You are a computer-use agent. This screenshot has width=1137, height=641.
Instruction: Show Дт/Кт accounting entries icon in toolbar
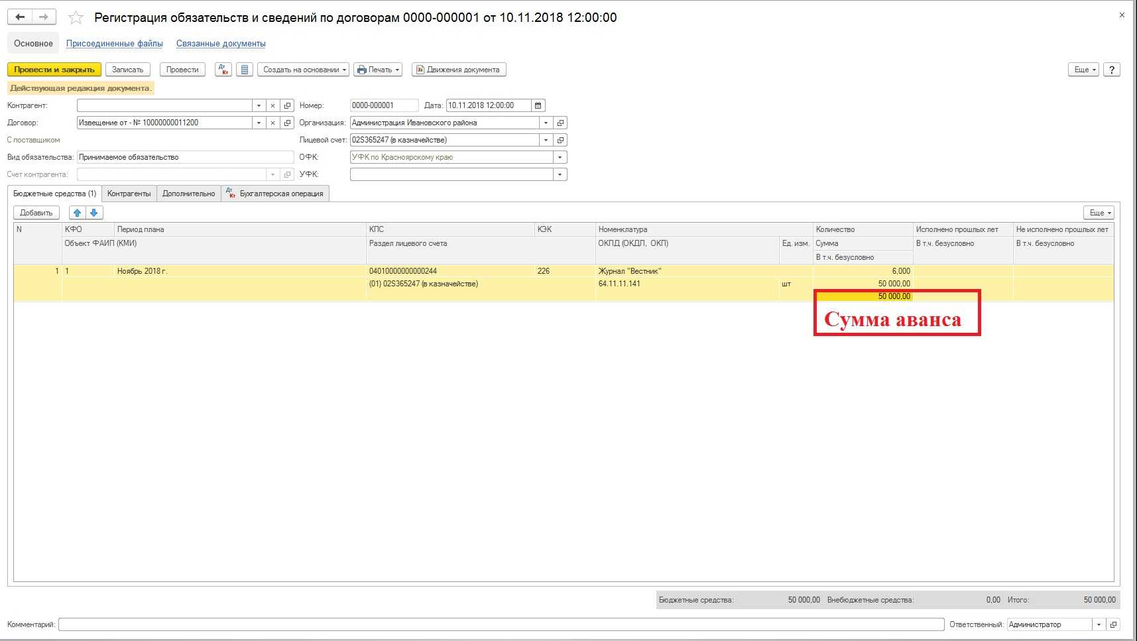click(x=223, y=70)
